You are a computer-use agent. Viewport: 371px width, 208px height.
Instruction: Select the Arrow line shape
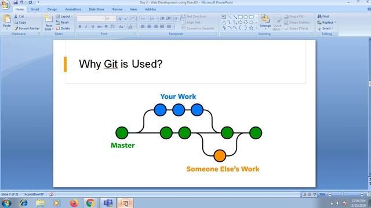pyautogui.click(x=235, y=17)
